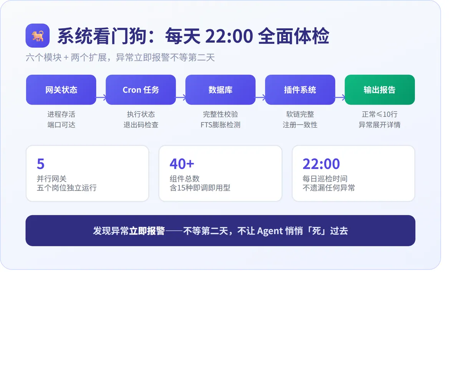Click the text FTS膨胀检测
This screenshot has height=376, width=461.
pyautogui.click(x=221, y=125)
